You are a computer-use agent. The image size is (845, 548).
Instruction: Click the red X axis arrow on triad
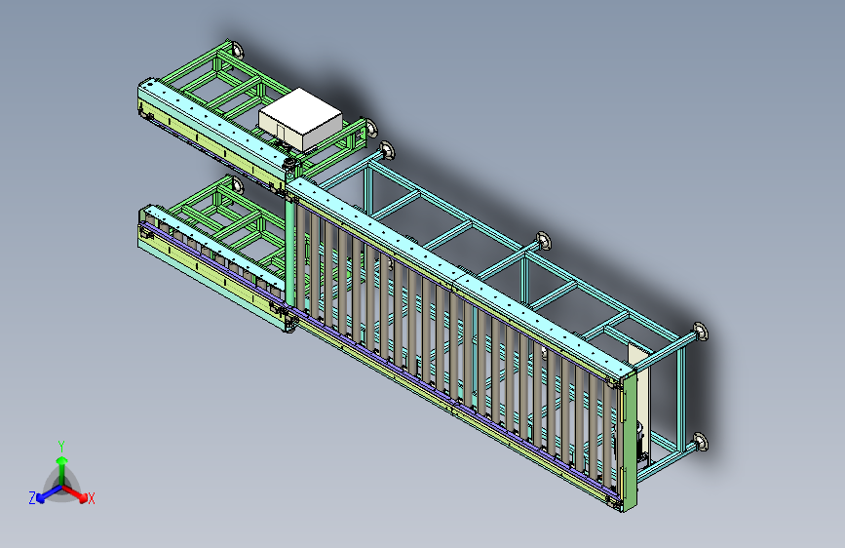click(75, 493)
